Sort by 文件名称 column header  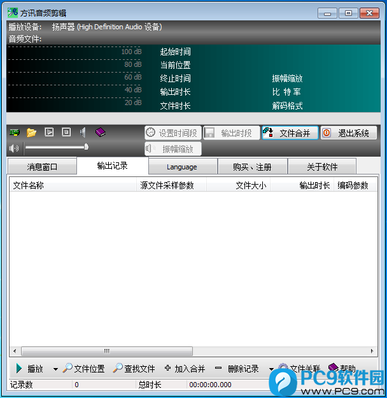tap(73, 185)
